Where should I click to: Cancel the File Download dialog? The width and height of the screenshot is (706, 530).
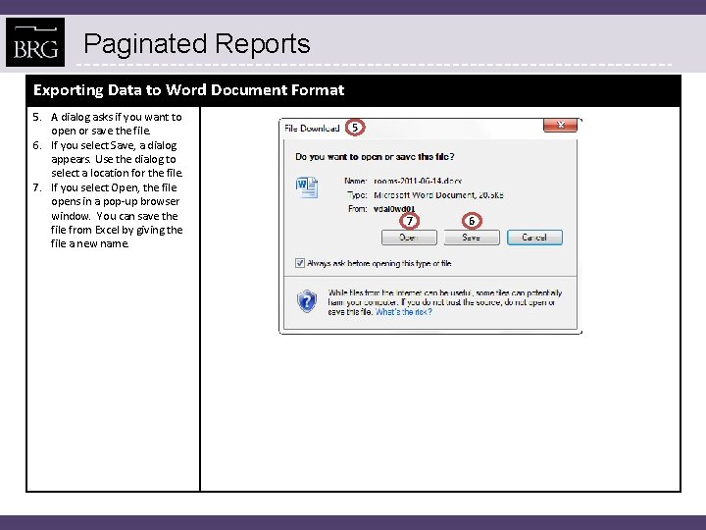coord(534,238)
